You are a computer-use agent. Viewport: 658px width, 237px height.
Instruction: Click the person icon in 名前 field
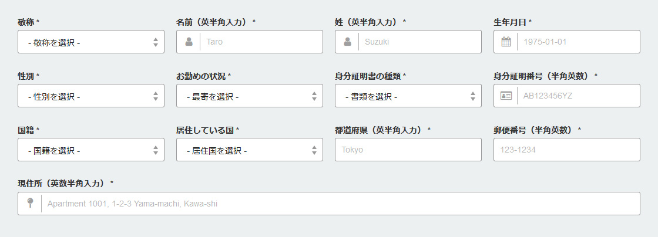[189, 42]
